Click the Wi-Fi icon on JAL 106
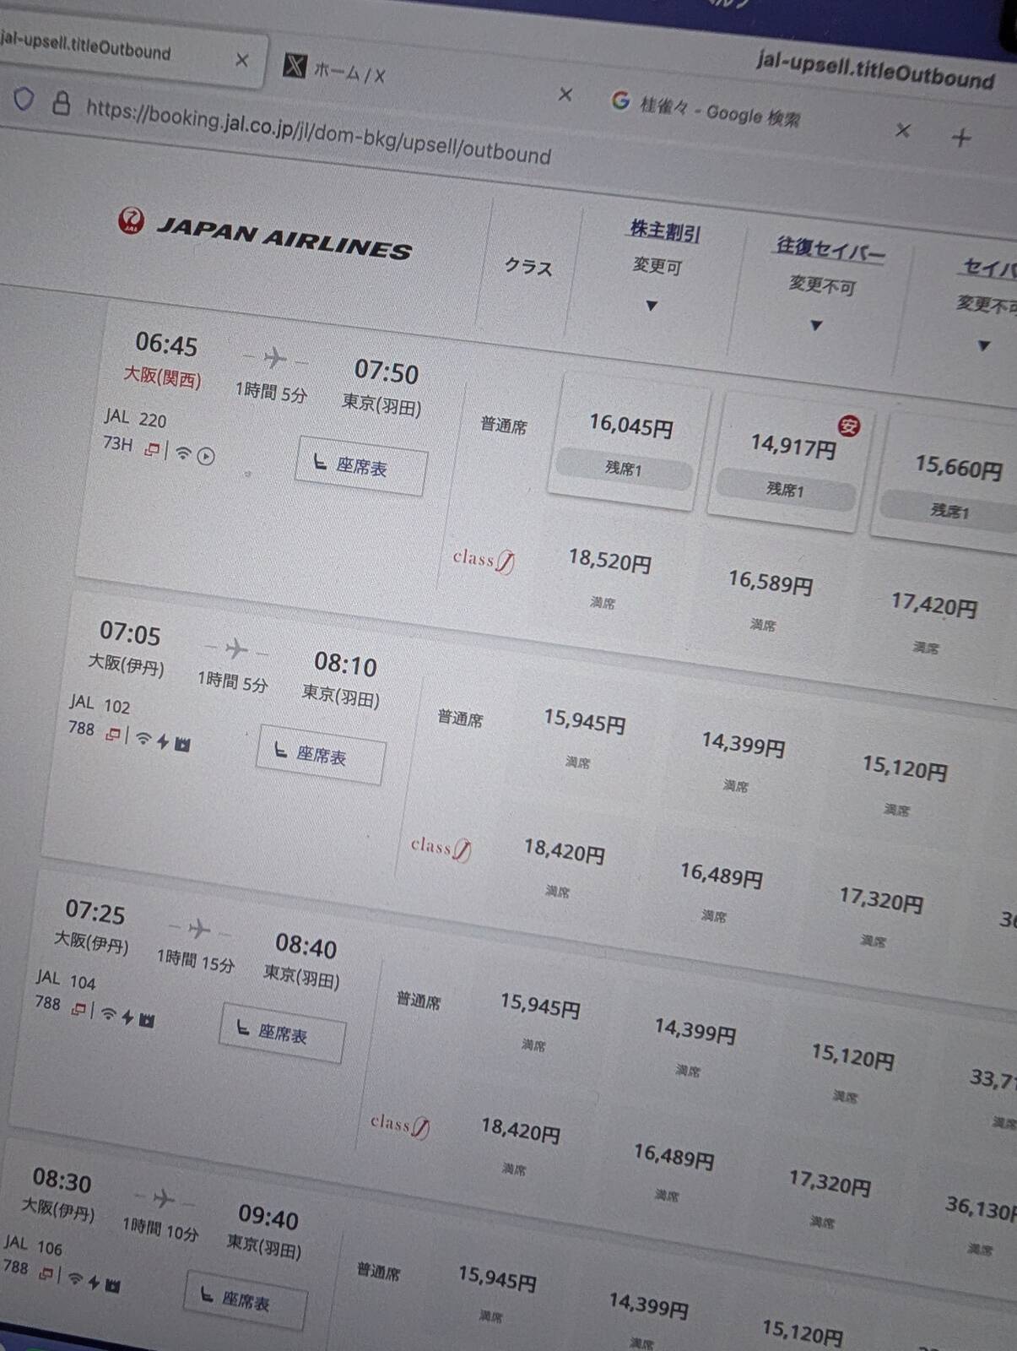Screen dimensions: 1017x1351 [x=75, y=1278]
